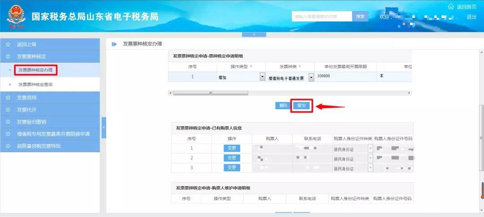The height and width of the screenshot is (217, 484).
Task: Open the 增值税专用发票最高开票限额申请 menu
Action: coord(53,134)
